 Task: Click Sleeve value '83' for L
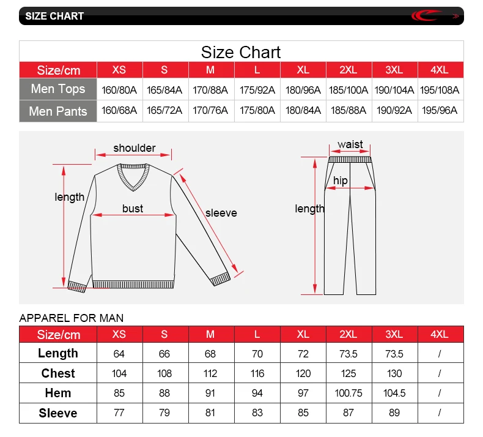(257, 413)
